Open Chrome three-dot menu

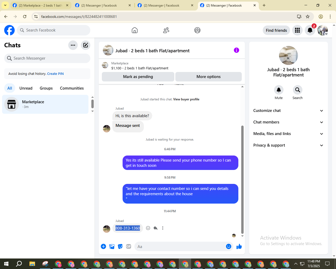[x=330, y=17]
